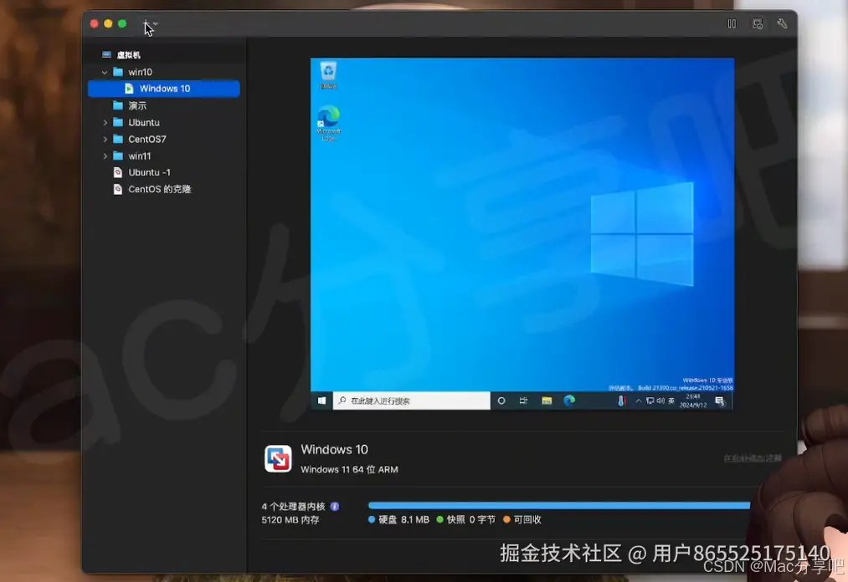
Task: Launch Microsoft Edge from the Windows taskbar
Action: point(568,401)
